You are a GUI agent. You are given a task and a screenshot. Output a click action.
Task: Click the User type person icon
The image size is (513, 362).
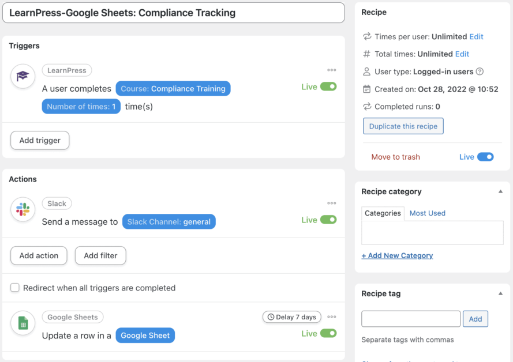(367, 71)
